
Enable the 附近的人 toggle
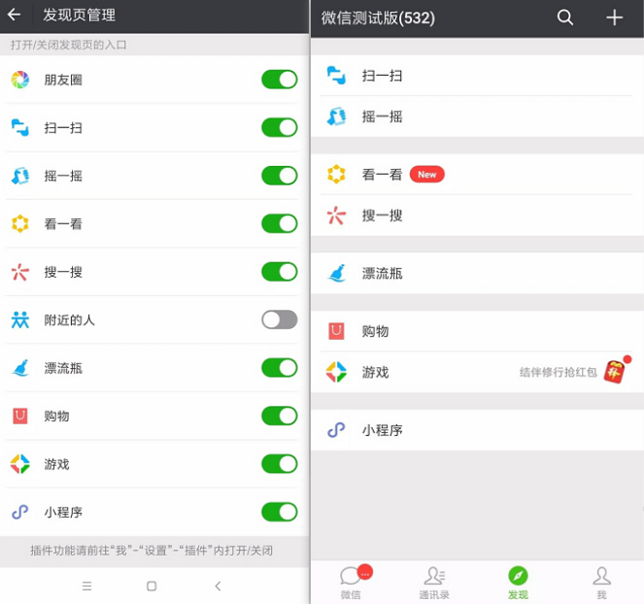pyautogui.click(x=280, y=319)
